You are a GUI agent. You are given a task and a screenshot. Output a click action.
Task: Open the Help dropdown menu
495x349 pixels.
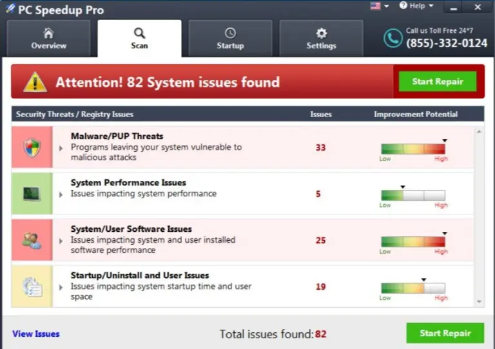point(416,6)
